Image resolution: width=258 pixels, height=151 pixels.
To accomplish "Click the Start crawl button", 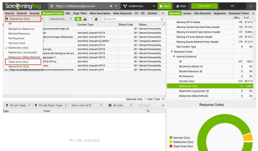I will 165,6.
